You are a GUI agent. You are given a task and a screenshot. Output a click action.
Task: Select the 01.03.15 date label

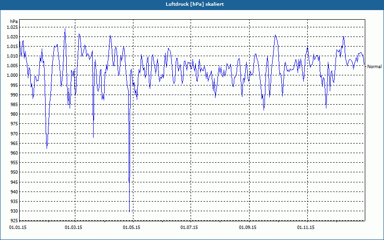click(73, 228)
